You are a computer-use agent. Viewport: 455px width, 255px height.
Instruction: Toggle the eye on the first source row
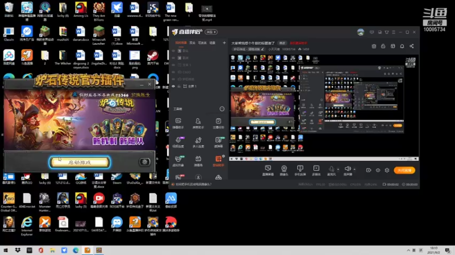pos(173,51)
